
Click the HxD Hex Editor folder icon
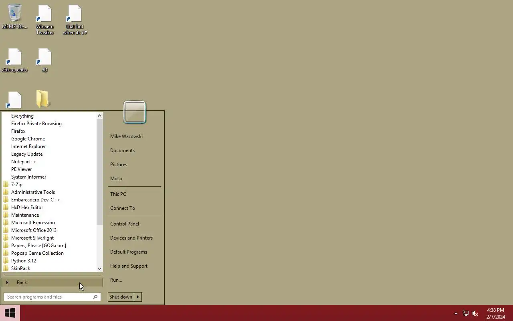[6, 207]
